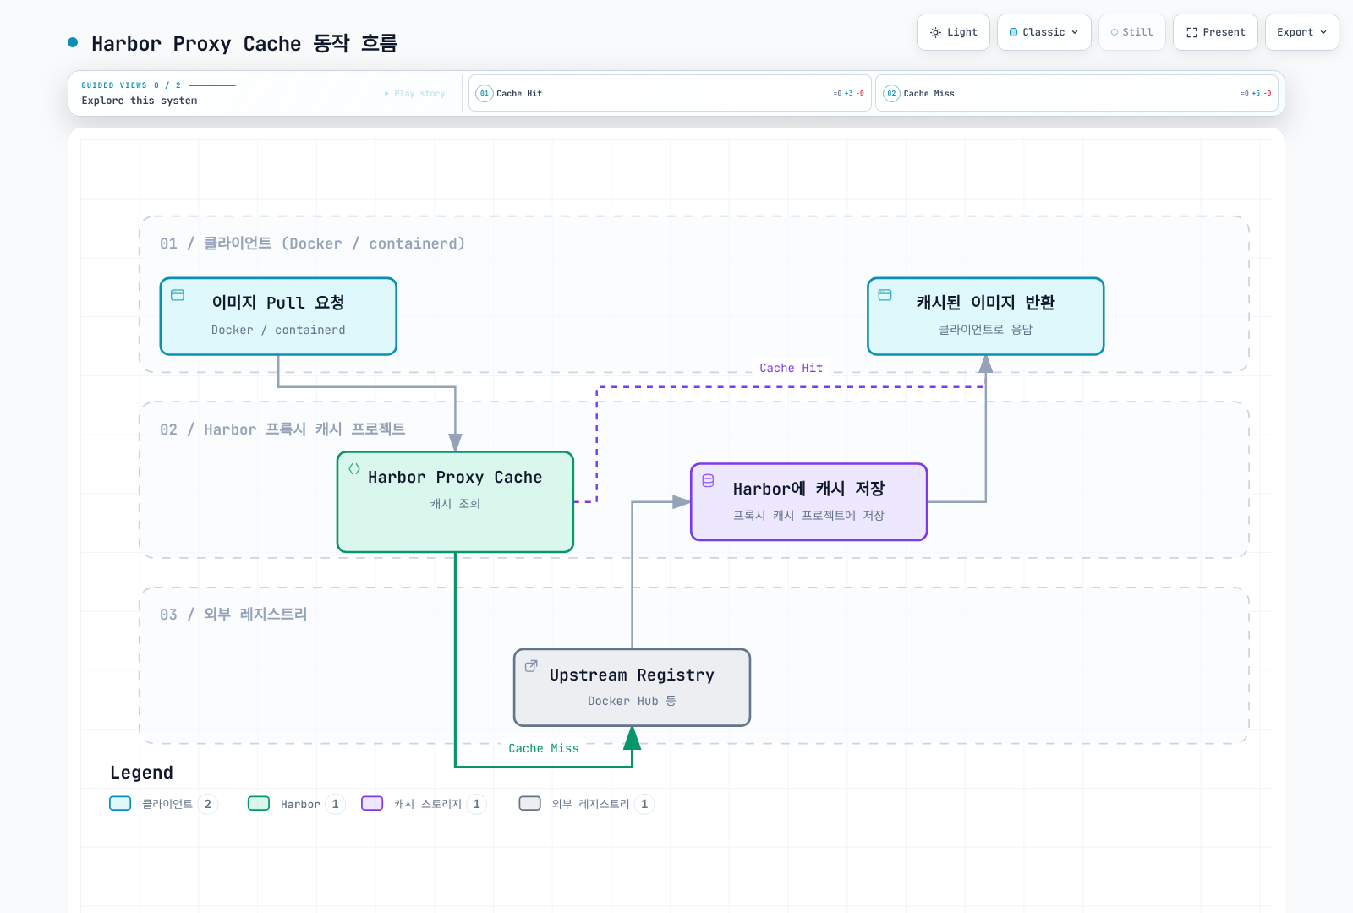Select the Harbor에 캐시 저장 node
This screenshot has width=1353, height=913.
(809, 502)
